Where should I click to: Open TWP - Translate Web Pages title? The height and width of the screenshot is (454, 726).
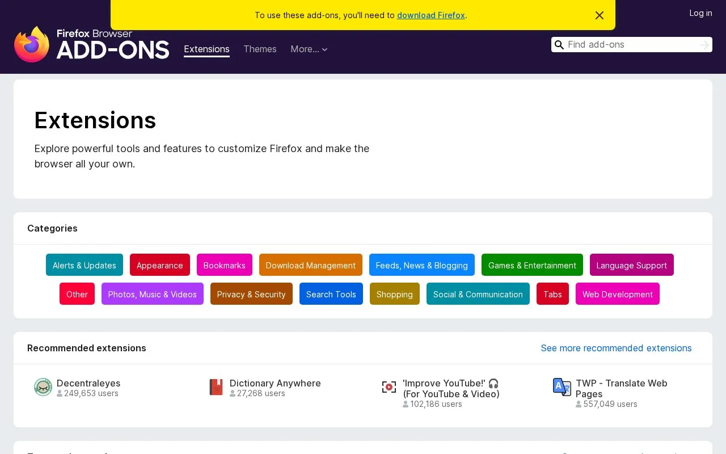pyautogui.click(x=622, y=389)
